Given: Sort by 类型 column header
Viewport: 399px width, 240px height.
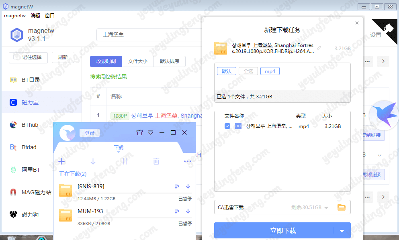Looking at the screenshot, I should click(301, 116).
